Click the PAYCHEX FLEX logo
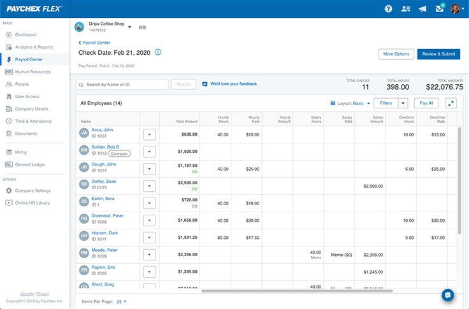Viewport: 469px width, 309px height. click(x=34, y=9)
